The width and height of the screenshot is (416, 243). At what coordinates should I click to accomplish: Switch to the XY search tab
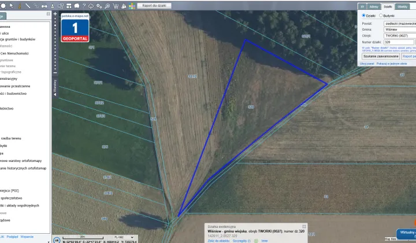click(x=362, y=6)
